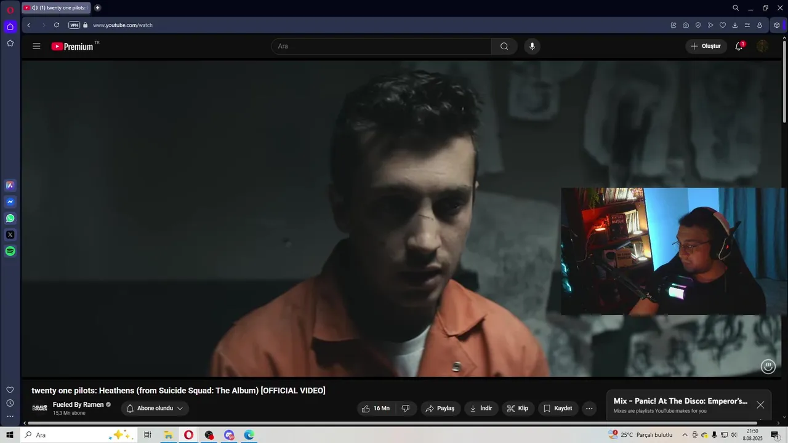Open Mix - Panic! At The Disco playlist
This screenshot has height=443, width=788.
click(x=680, y=401)
